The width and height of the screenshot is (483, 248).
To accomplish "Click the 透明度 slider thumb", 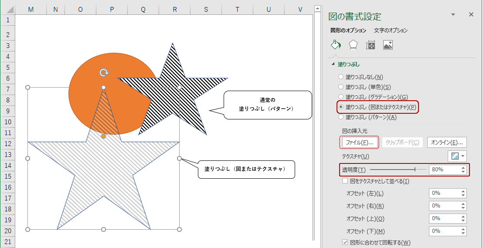I will coord(415,169).
